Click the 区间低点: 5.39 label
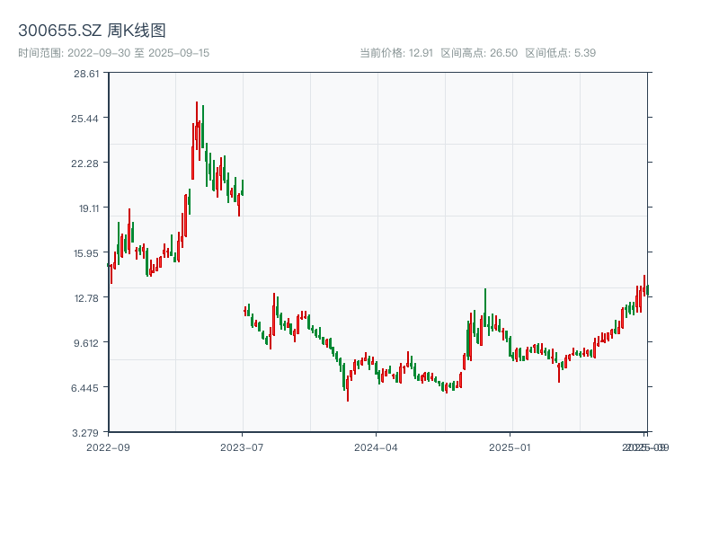Image resolution: width=719 pixels, height=539 pixels. click(x=560, y=53)
